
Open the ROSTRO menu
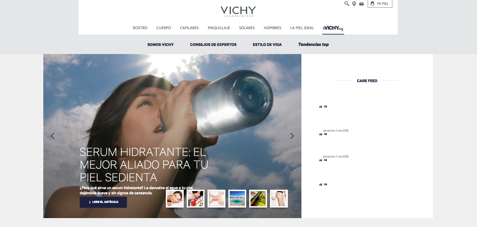[x=140, y=28]
